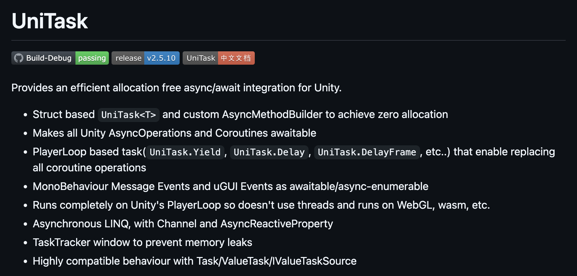Open the release v2.5.10 badge
Screen dimensions: 577x276
146,58
